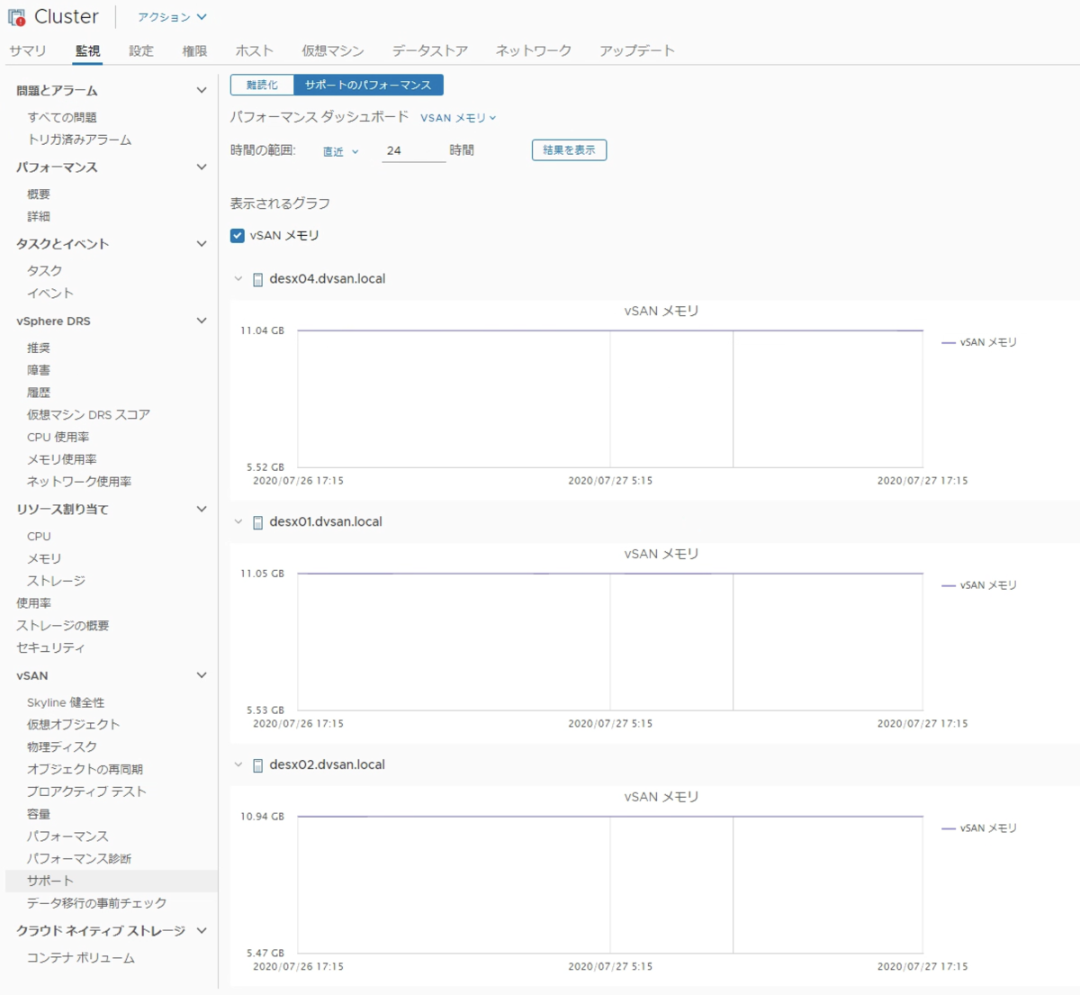Screen dimensions: 1080x995
Task: Open パフォーマンス診断 under vSAN
Action: pyautogui.click(x=79, y=858)
